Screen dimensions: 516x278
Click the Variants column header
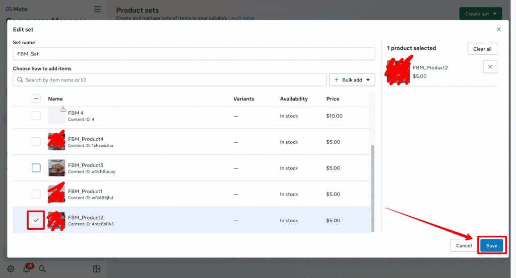[x=243, y=99]
